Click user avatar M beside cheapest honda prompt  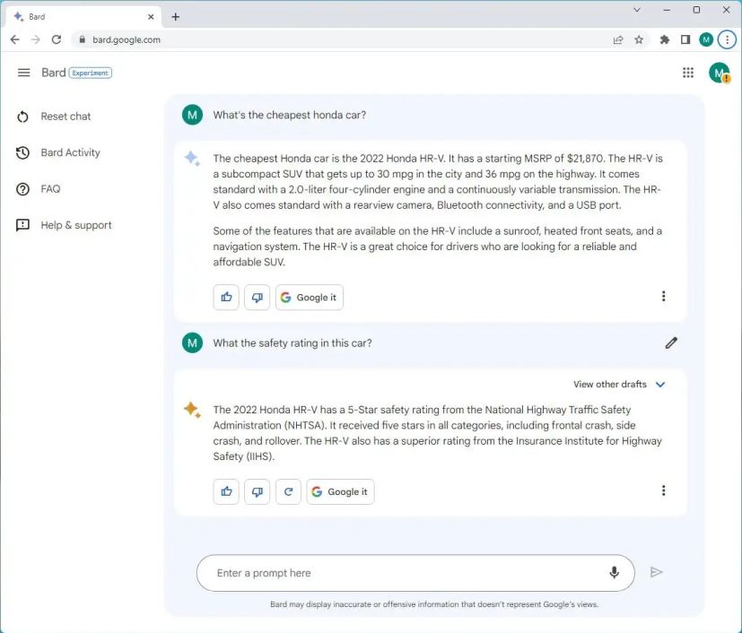(x=192, y=115)
